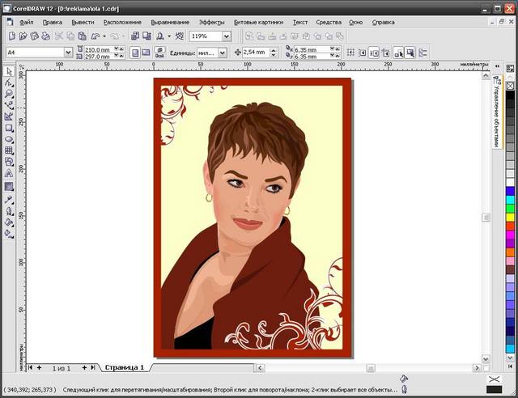Set current page as default button

[160, 50]
